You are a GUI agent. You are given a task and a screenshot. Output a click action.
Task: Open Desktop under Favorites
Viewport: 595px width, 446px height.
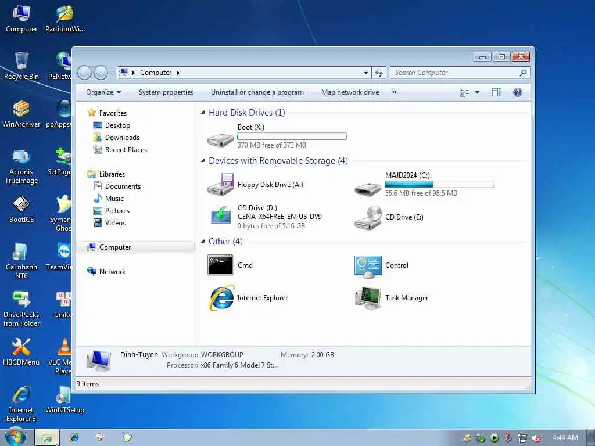(112, 125)
